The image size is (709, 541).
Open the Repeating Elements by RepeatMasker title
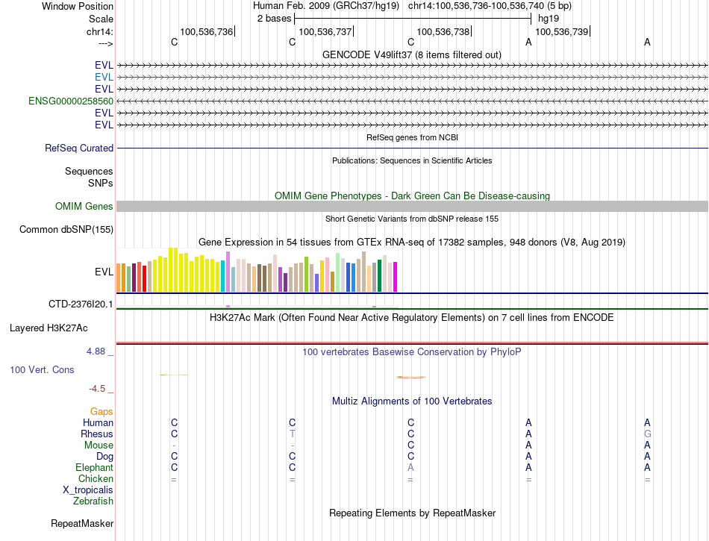(412, 513)
